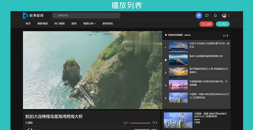Screen dimensions: 253x130
Task: Click the site logo icon
Action: [26, 15]
